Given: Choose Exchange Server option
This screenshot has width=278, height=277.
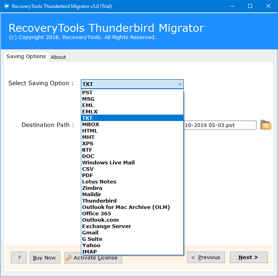Looking at the screenshot, I should click(x=132, y=226).
